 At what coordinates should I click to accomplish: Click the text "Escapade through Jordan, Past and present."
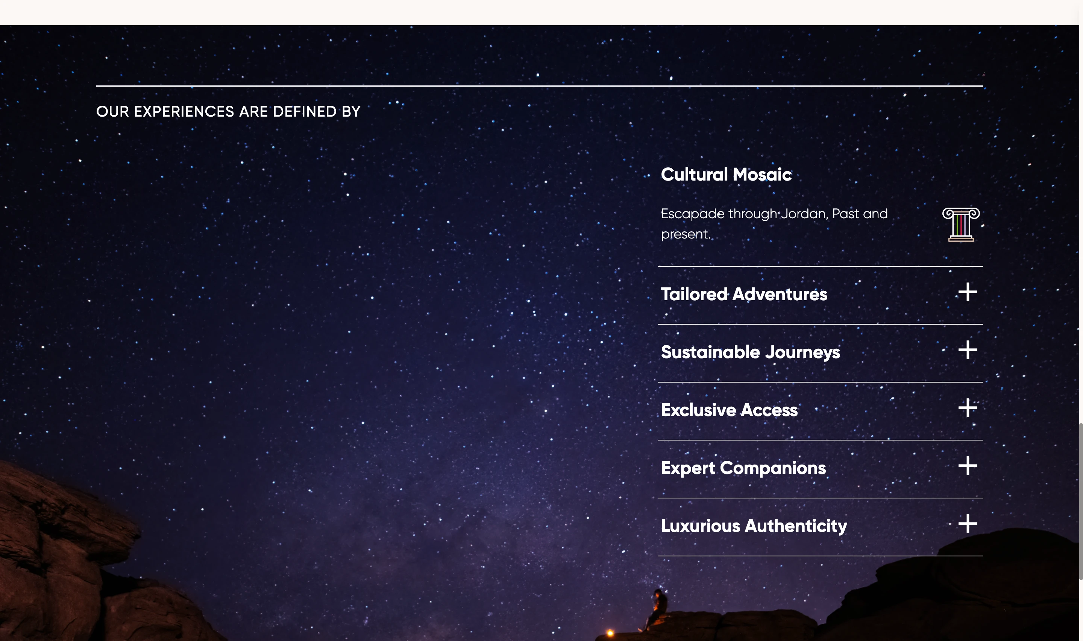[x=774, y=224]
